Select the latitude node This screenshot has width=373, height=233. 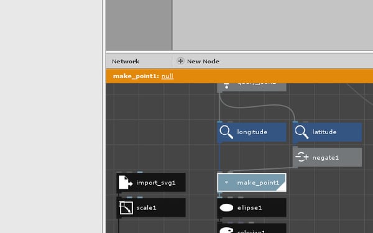(x=328, y=132)
